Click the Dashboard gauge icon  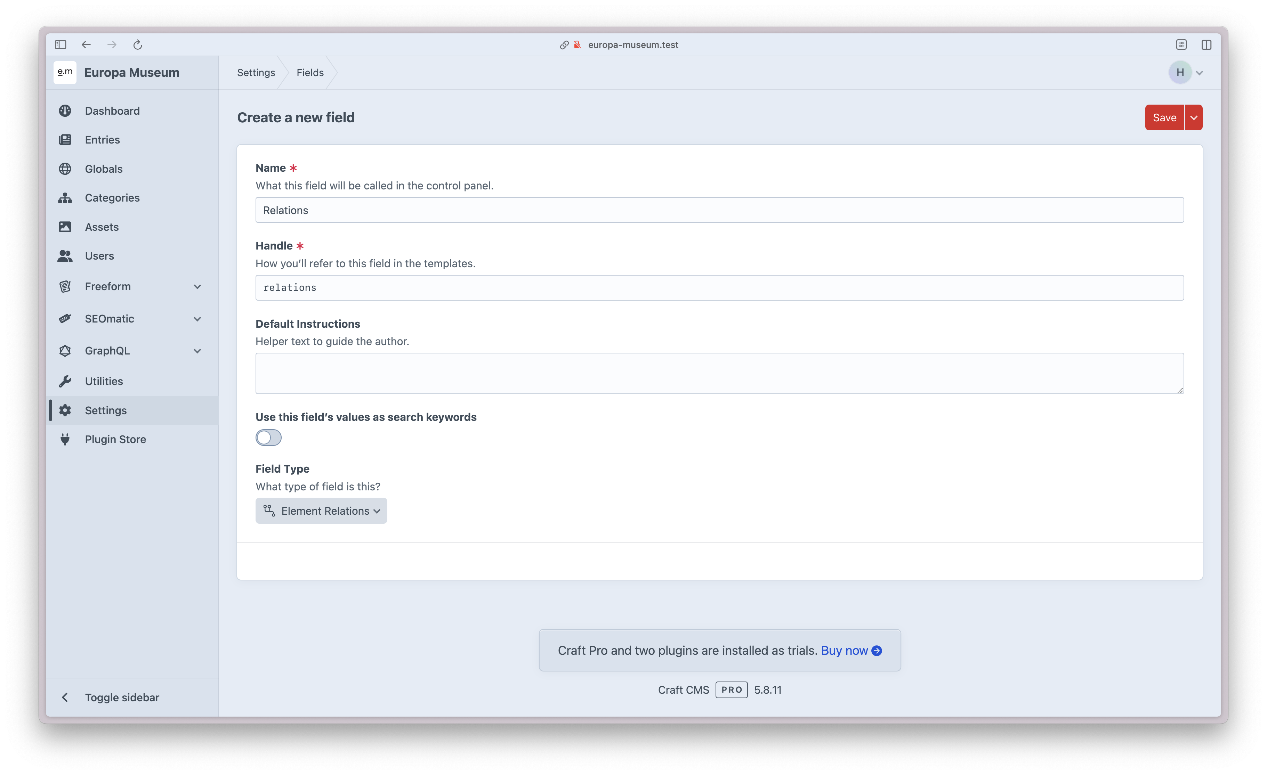tap(65, 111)
